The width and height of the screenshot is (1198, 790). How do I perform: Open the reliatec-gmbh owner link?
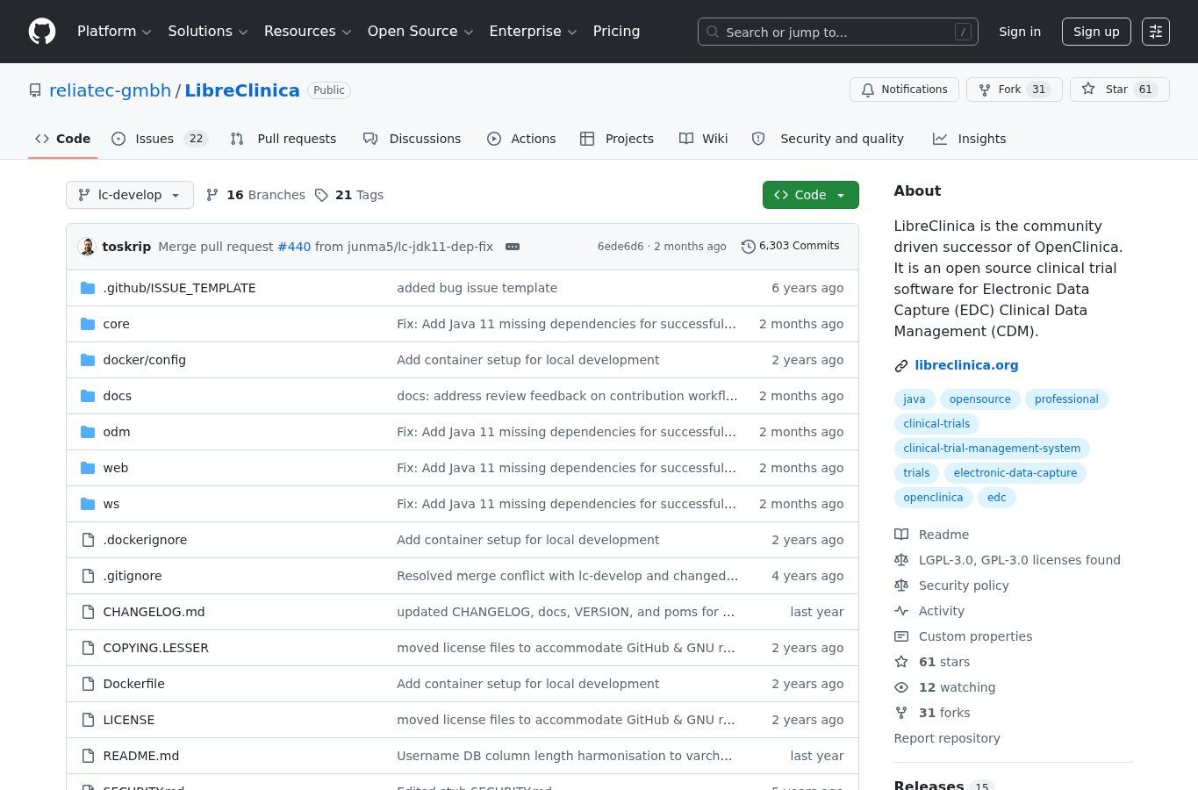tap(111, 90)
